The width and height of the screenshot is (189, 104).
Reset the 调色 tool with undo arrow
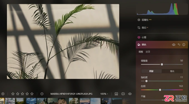click(179, 45)
